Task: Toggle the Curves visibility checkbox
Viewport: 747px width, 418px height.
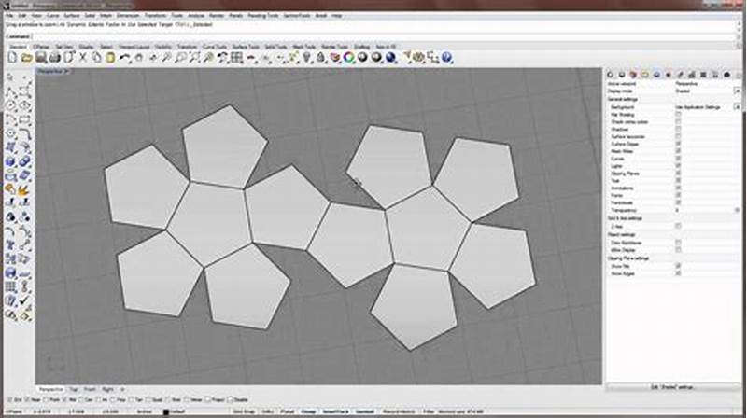Action: tap(678, 159)
